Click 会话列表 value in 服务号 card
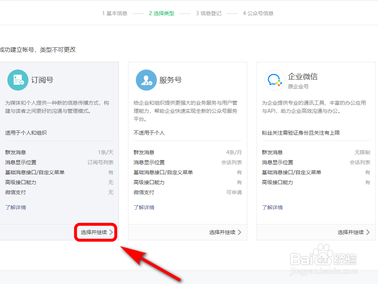 pyautogui.click(x=231, y=162)
